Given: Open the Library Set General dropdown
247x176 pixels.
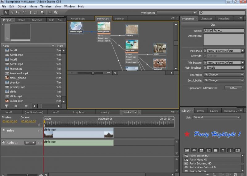Looking at the screenshot, I should point(216,118).
